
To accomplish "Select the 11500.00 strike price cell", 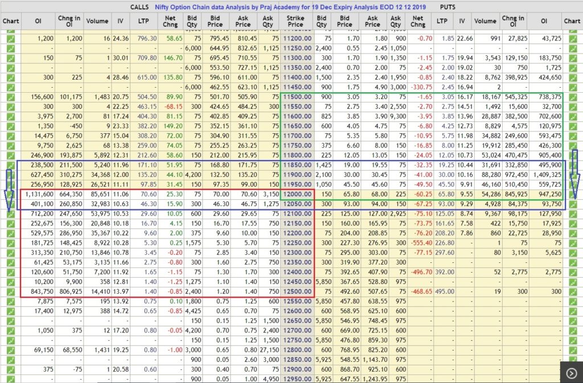I will 296,97.
